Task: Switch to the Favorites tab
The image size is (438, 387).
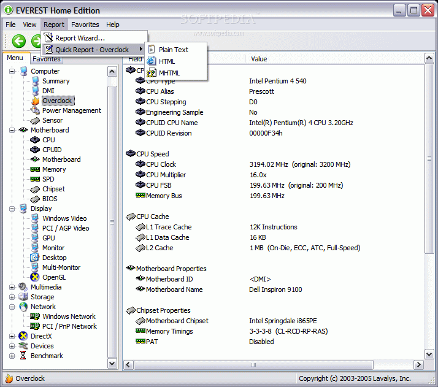Action: tap(47, 59)
